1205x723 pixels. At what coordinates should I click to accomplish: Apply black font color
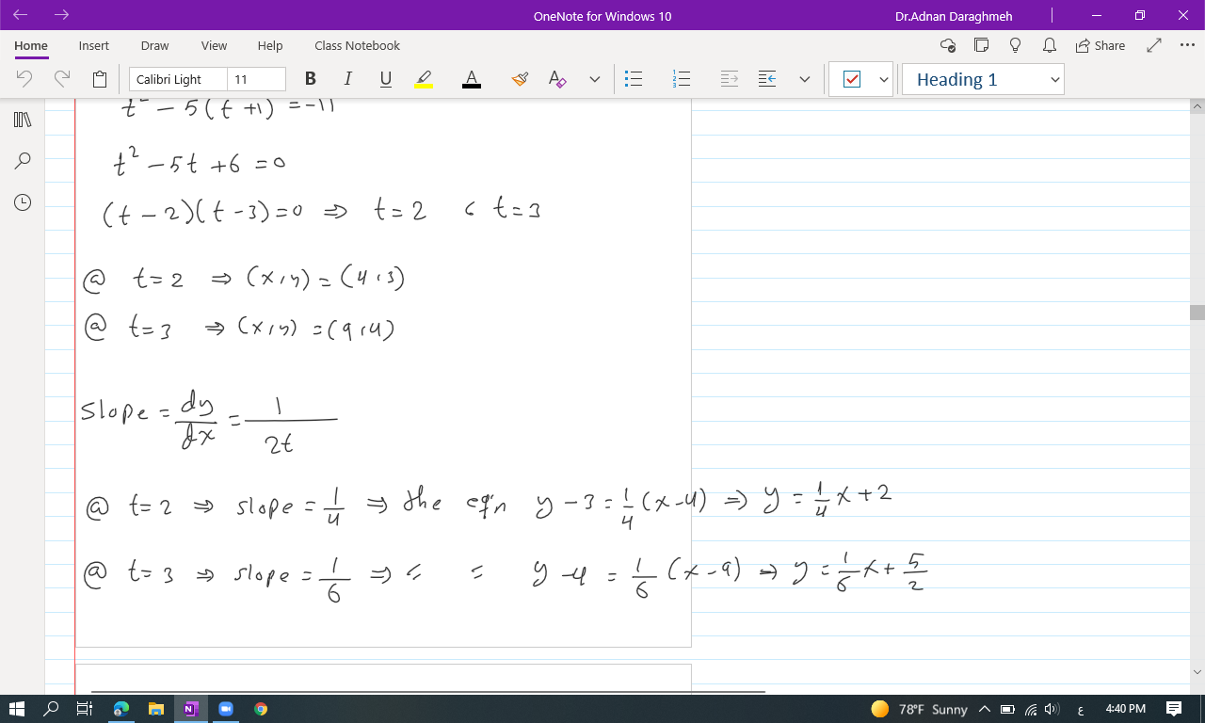[x=472, y=79]
